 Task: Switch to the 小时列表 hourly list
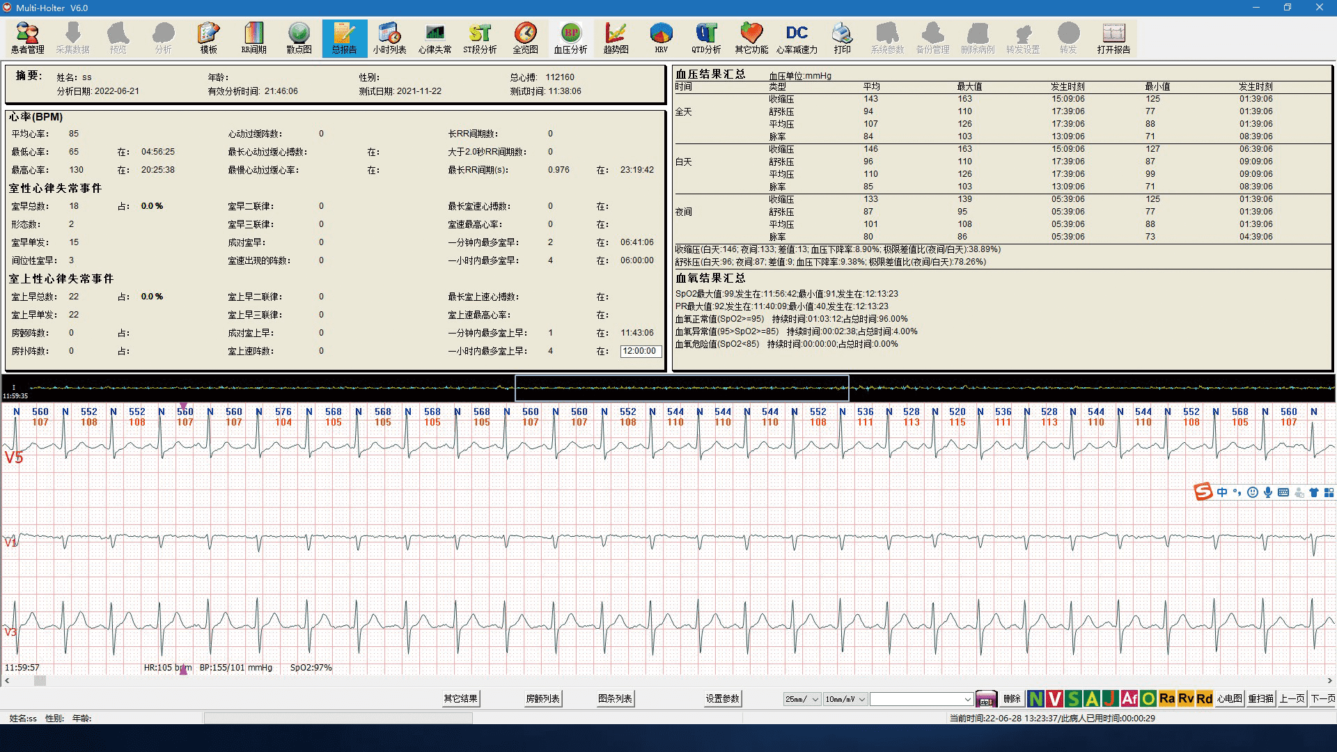[x=389, y=38]
